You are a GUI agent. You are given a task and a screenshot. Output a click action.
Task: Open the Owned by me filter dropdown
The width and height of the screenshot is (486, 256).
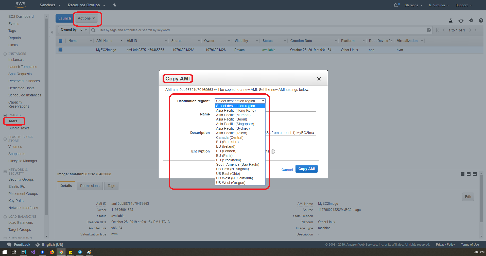(x=74, y=30)
